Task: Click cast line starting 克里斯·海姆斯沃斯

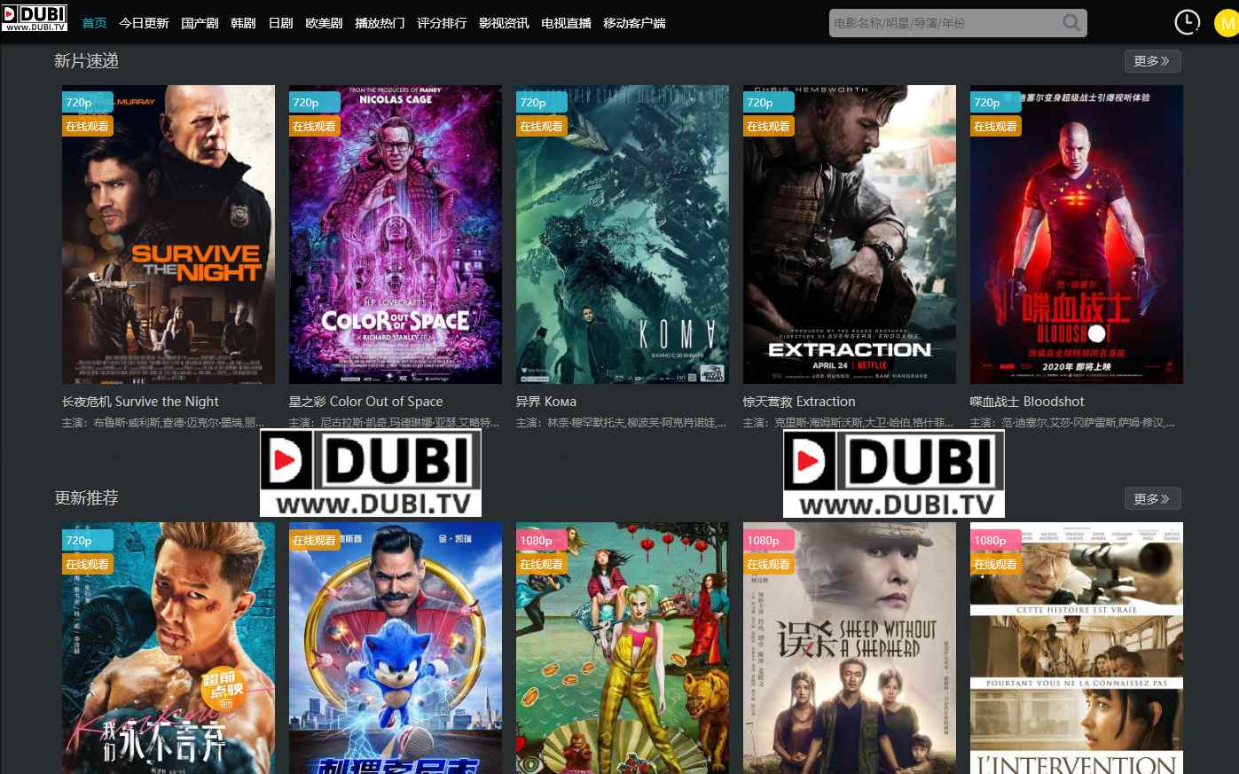Action: point(849,423)
